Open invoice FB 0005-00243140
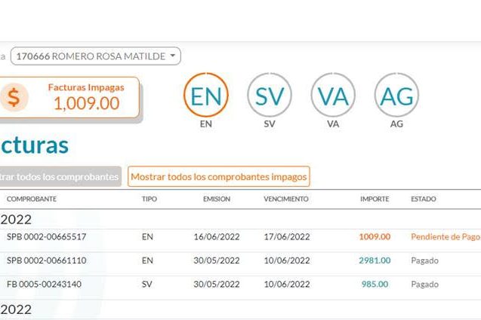Screen dimensions: 481x320 [44, 285]
